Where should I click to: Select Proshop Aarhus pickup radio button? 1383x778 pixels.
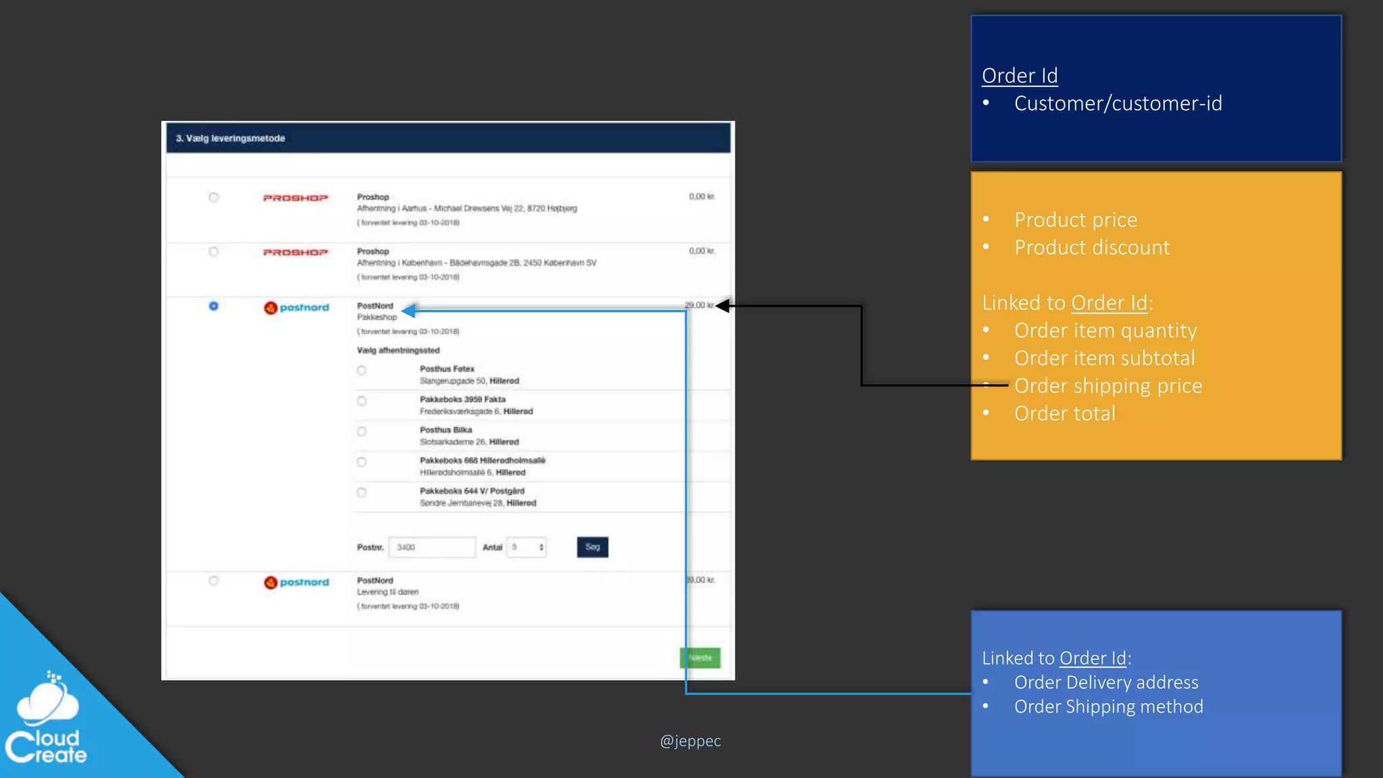[x=213, y=197]
